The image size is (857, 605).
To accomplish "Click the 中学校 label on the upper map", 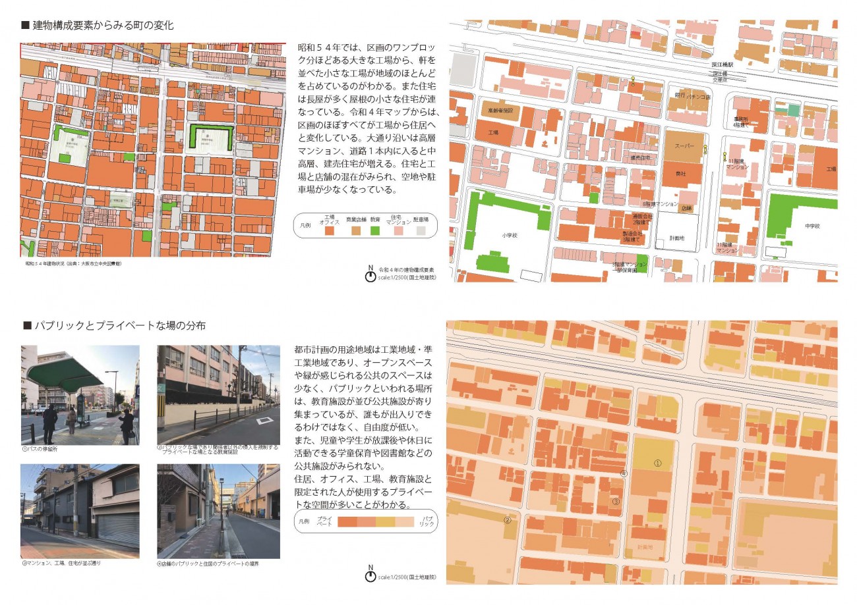I will click(812, 226).
